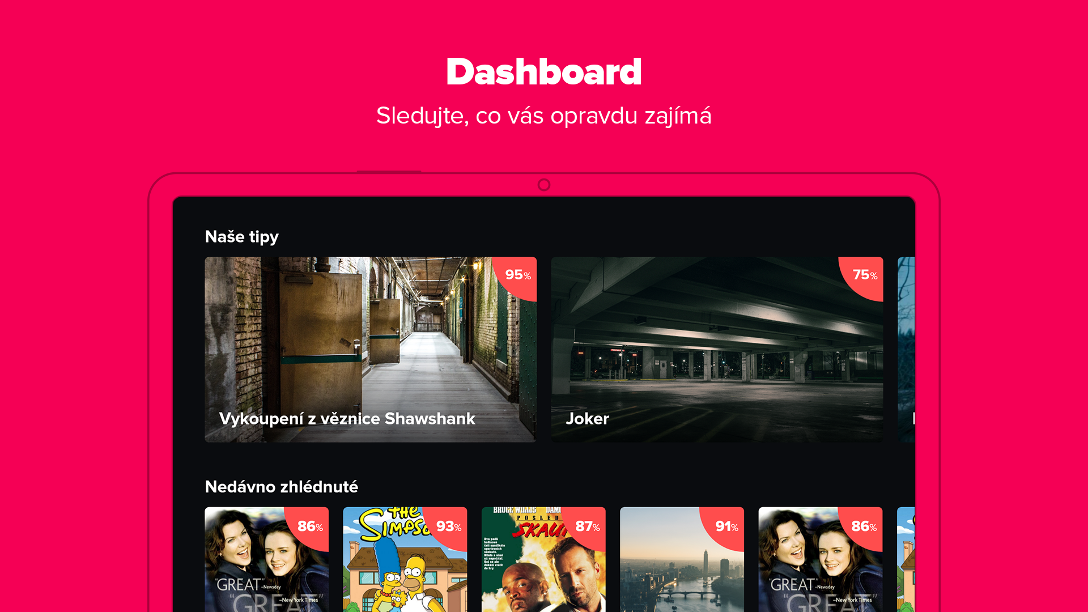Screen dimensions: 1088x612
Task: Open the first Gilmore Girls poster in Nedávno zhlédnuté
Action: pyautogui.click(x=266, y=559)
